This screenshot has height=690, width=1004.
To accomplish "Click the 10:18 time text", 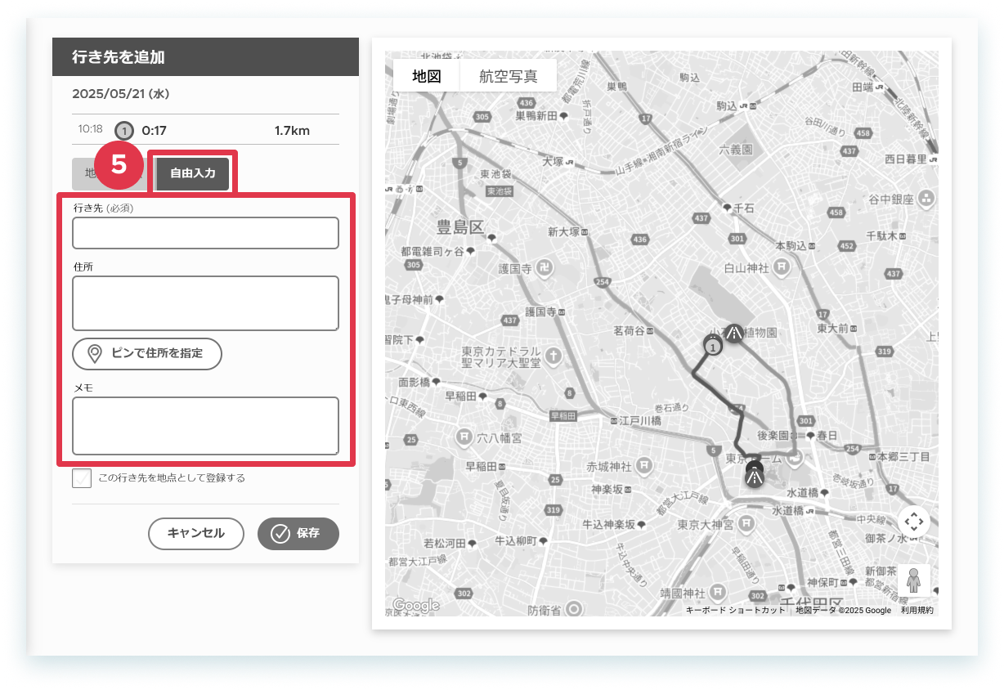I will [x=90, y=129].
